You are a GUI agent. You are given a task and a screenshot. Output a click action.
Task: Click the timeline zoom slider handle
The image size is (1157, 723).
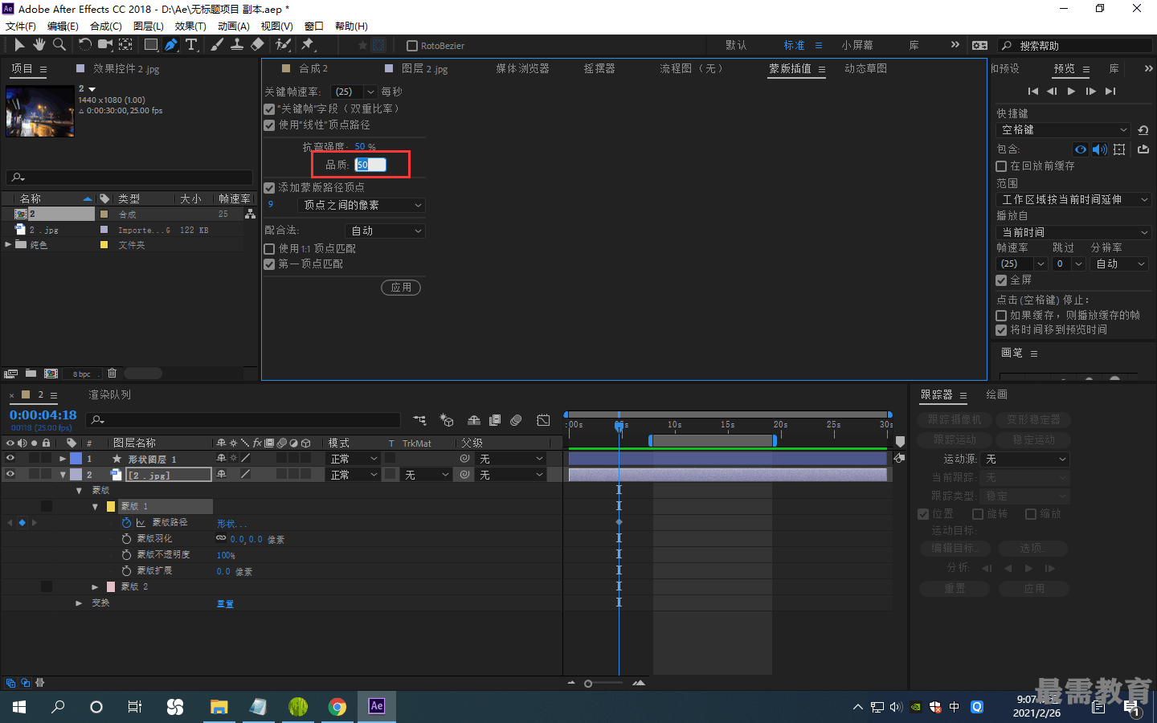588,684
